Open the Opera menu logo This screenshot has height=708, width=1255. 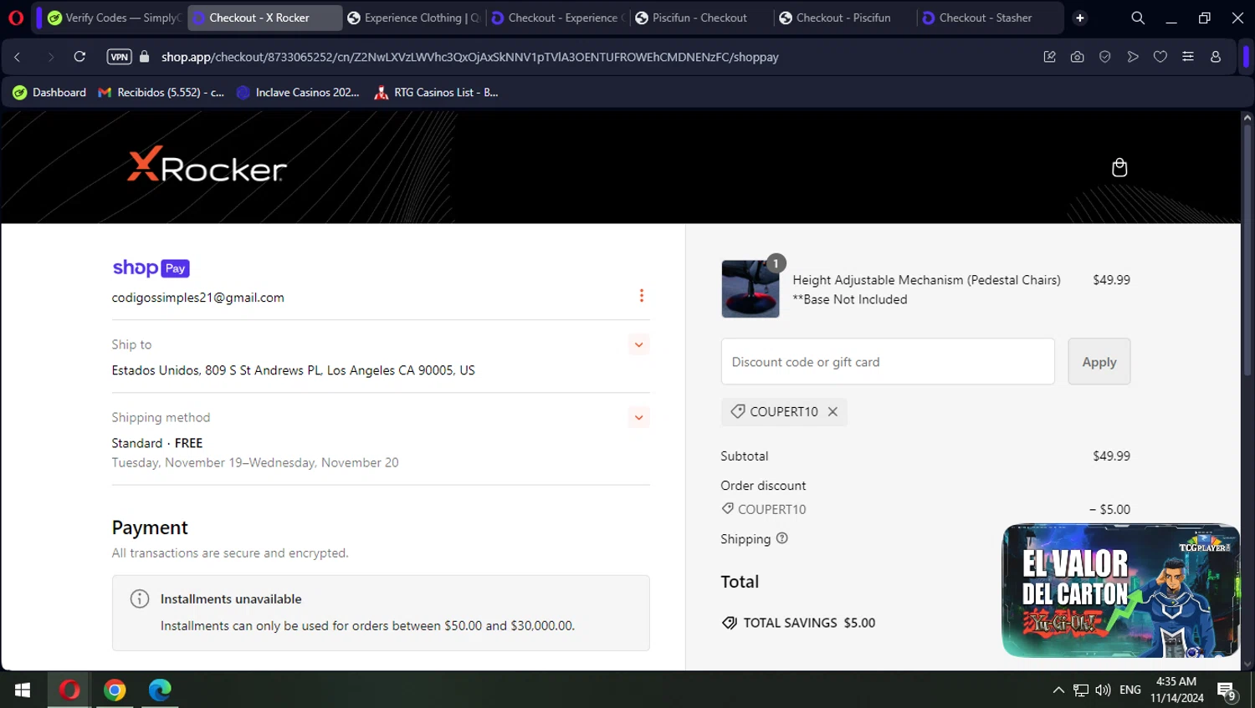16,18
